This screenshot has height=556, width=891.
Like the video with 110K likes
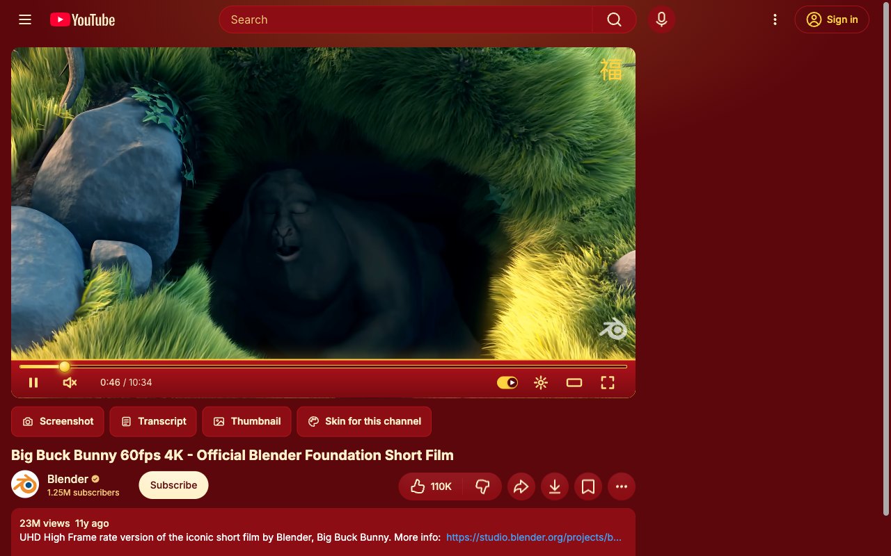click(x=432, y=486)
